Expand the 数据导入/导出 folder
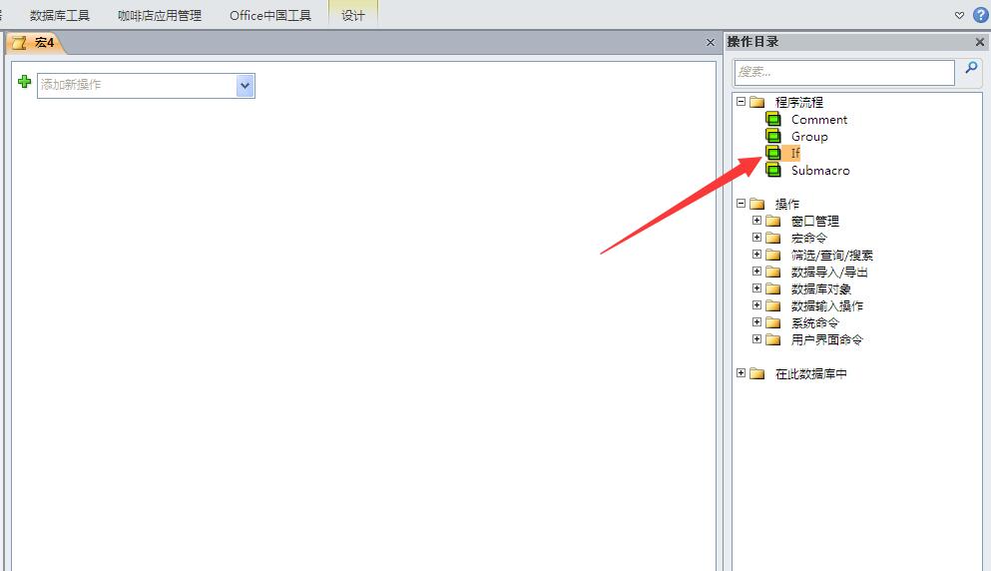This screenshot has width=991, height=571. coord(756,272)
